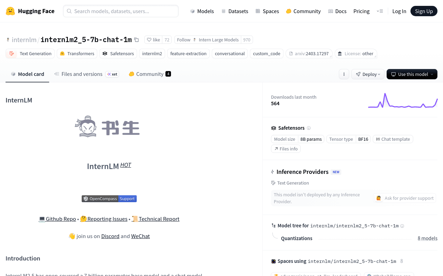
Task: Filter by Text Generation tag
Action: click(30, 53)
